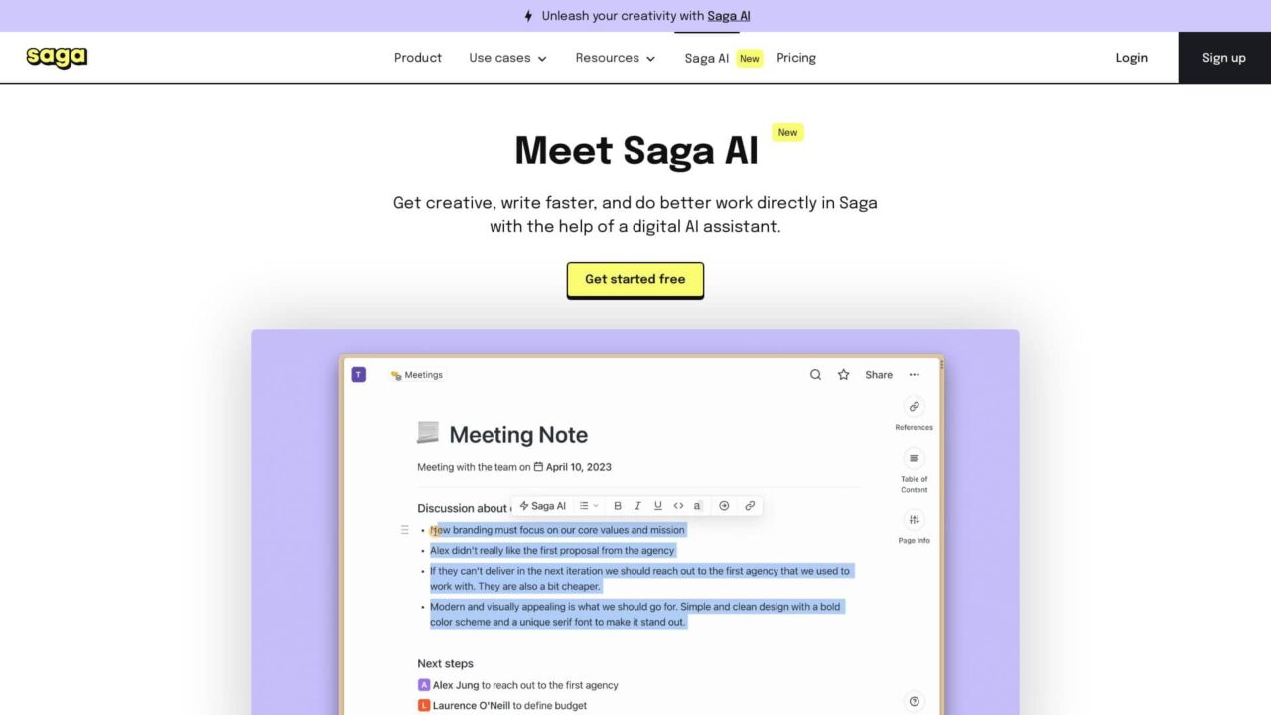Click the star favorite icon
1271x715 pixels.
[843, 375]
